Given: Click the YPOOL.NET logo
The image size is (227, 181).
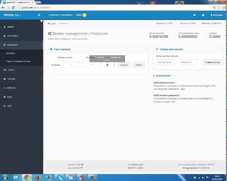Looking at the screenshot, I should coord(12,15).
